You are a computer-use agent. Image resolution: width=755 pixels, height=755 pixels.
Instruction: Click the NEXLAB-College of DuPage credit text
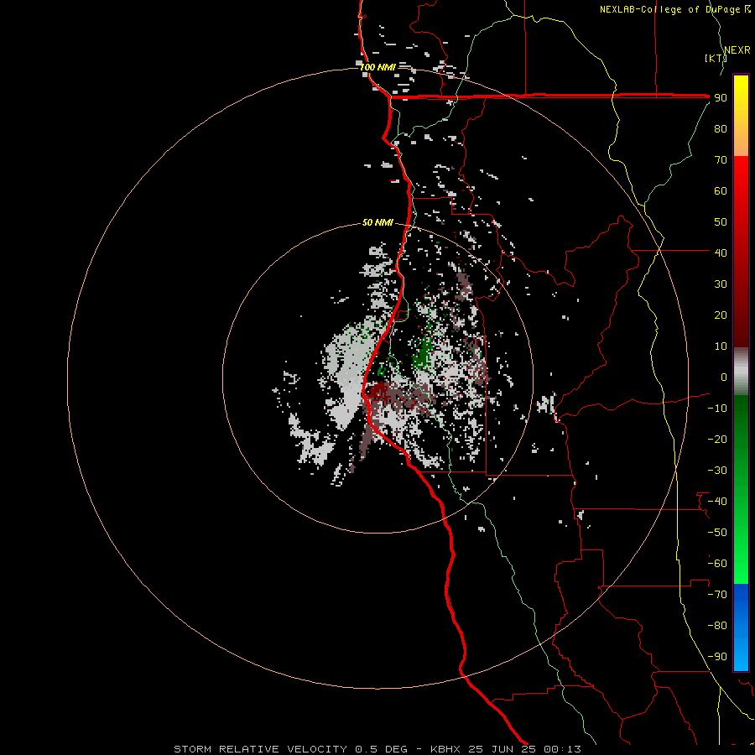[x=674, y=9]
